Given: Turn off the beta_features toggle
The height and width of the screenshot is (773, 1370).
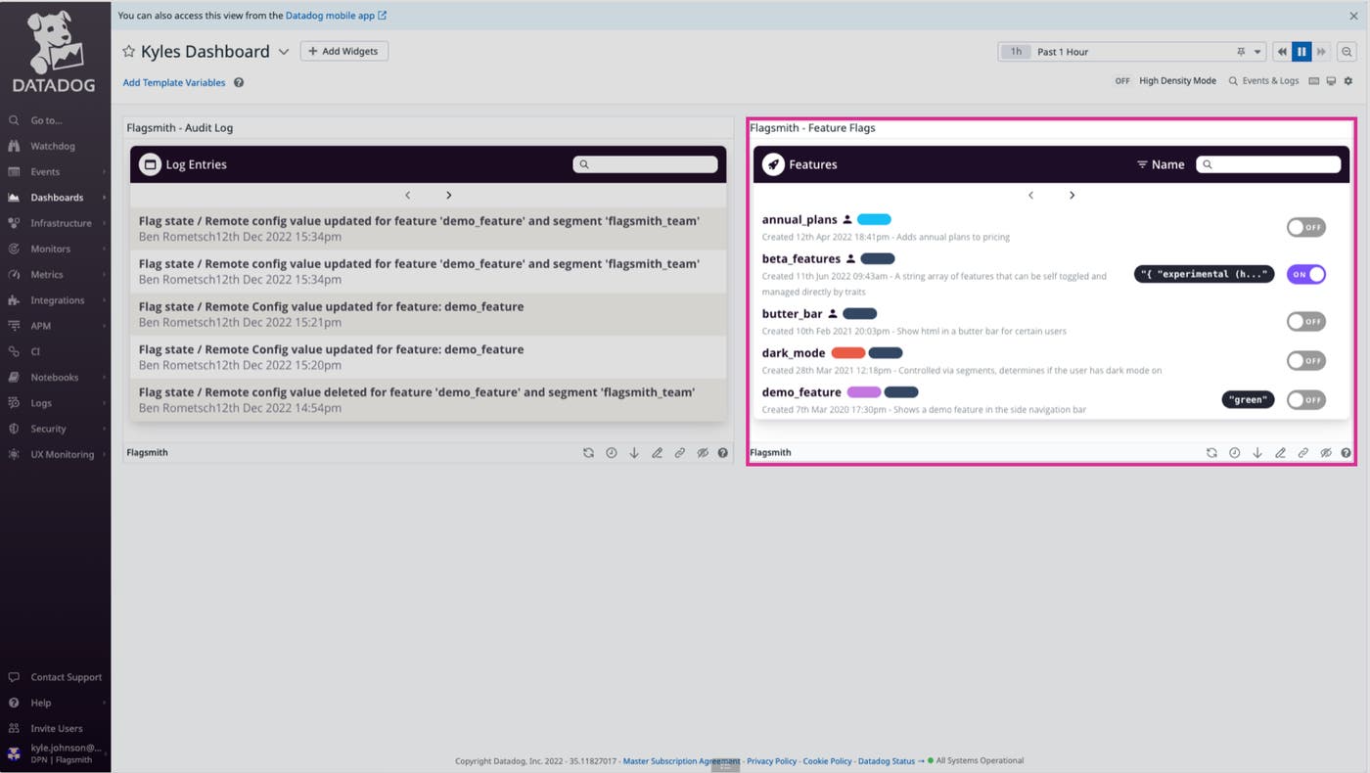Looking at the screenshot, I should [x=1305, y=275].
